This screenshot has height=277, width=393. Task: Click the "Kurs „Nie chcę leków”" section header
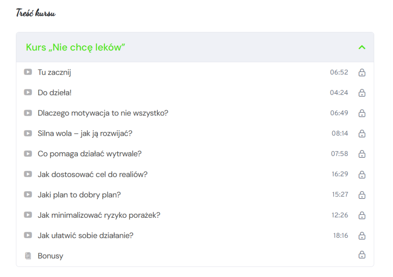pos(76,47)
